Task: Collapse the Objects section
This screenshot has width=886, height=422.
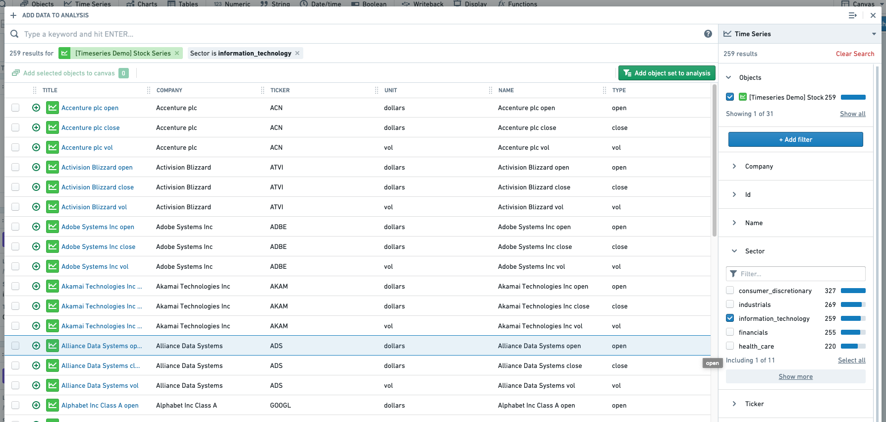Action: pyautogui.click(x=729, y=77)
